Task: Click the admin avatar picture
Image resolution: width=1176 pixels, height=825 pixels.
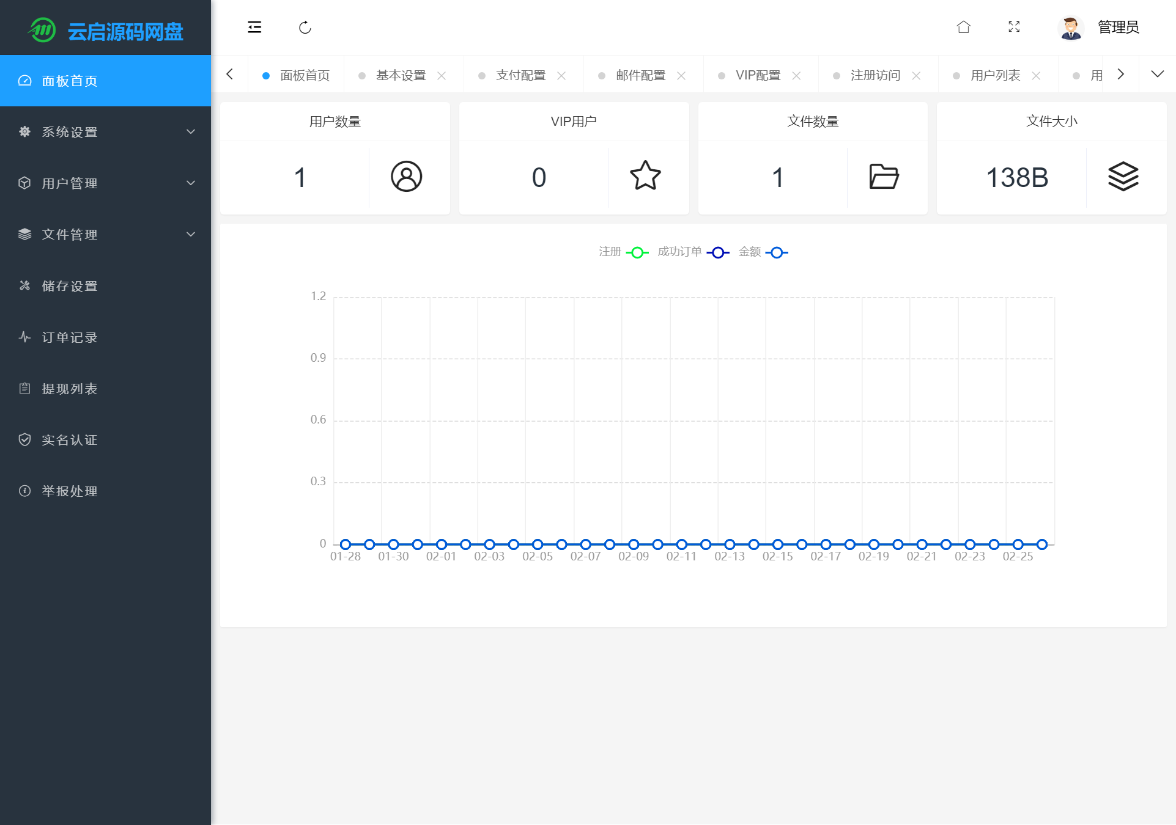Action: tap(1070, 28)
